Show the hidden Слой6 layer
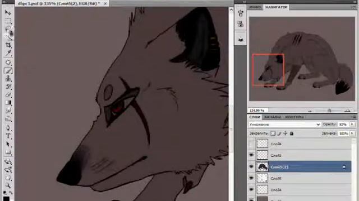Image resolution: width=359 pixels, height=201 pixels. click(251, 144)
